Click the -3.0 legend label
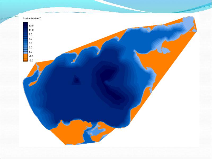Image resolution: width=212 pixels, height=159 pixels. pos(31,60)
